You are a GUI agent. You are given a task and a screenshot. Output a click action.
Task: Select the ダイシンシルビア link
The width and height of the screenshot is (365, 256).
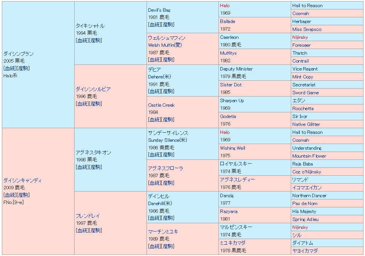pos(93,89)
